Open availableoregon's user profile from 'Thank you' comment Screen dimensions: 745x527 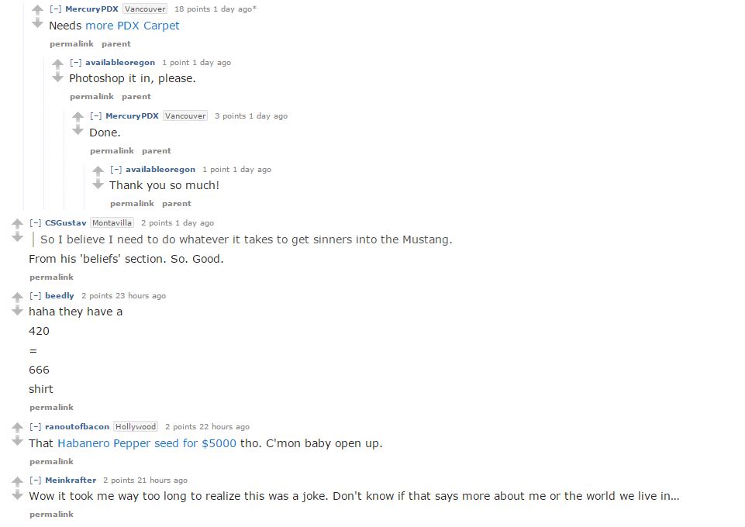[160, 170]
